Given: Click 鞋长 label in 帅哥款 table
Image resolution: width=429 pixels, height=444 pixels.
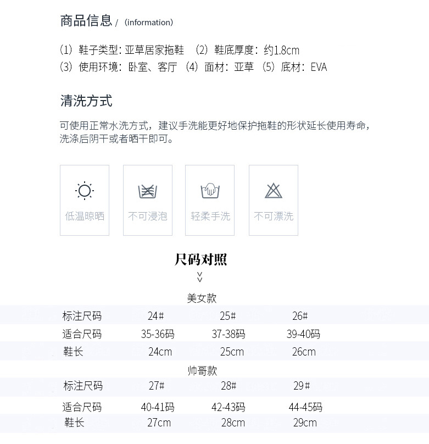Looking at the screenshot, I should [x=74, y=423].
